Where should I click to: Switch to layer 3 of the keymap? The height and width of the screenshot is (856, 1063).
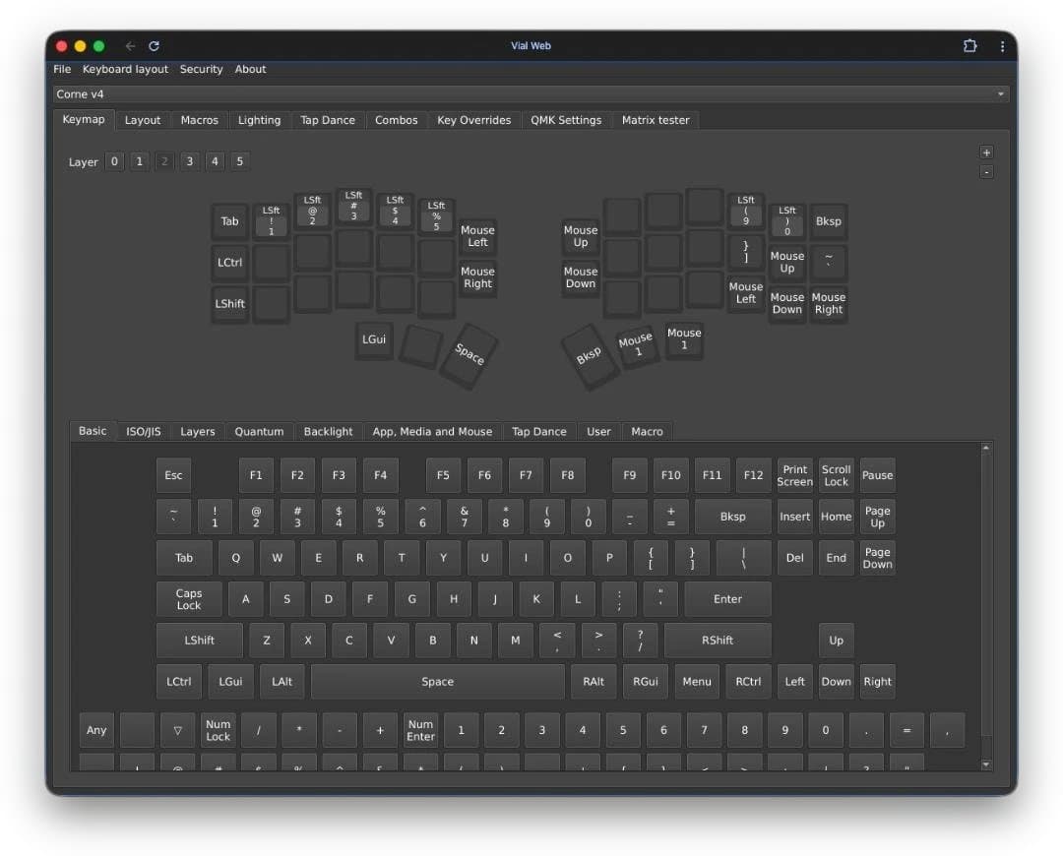[189, 161]
